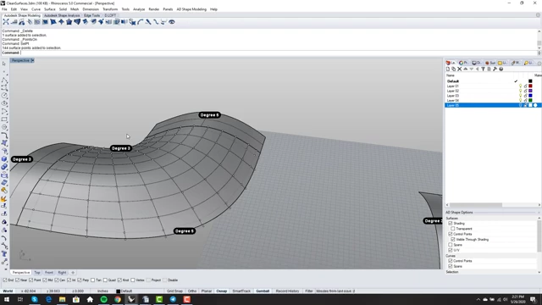
Task: Switch to the Top viewport tab
Action: 37,273
